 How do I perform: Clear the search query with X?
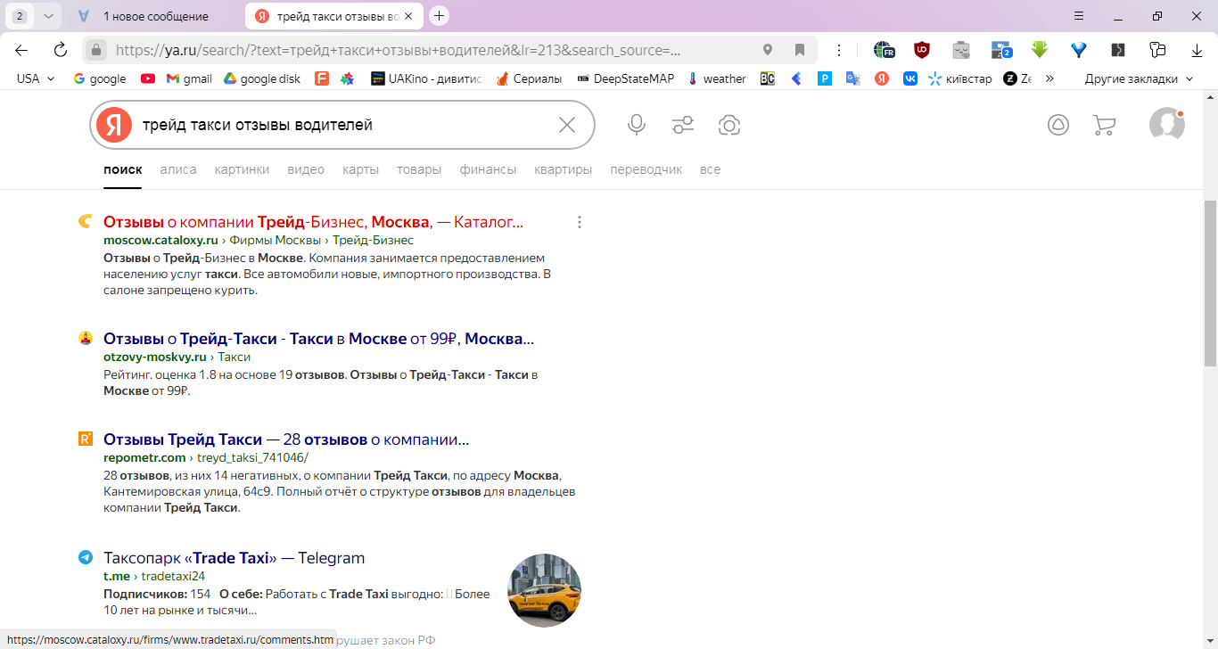click(x=567, y=125)
